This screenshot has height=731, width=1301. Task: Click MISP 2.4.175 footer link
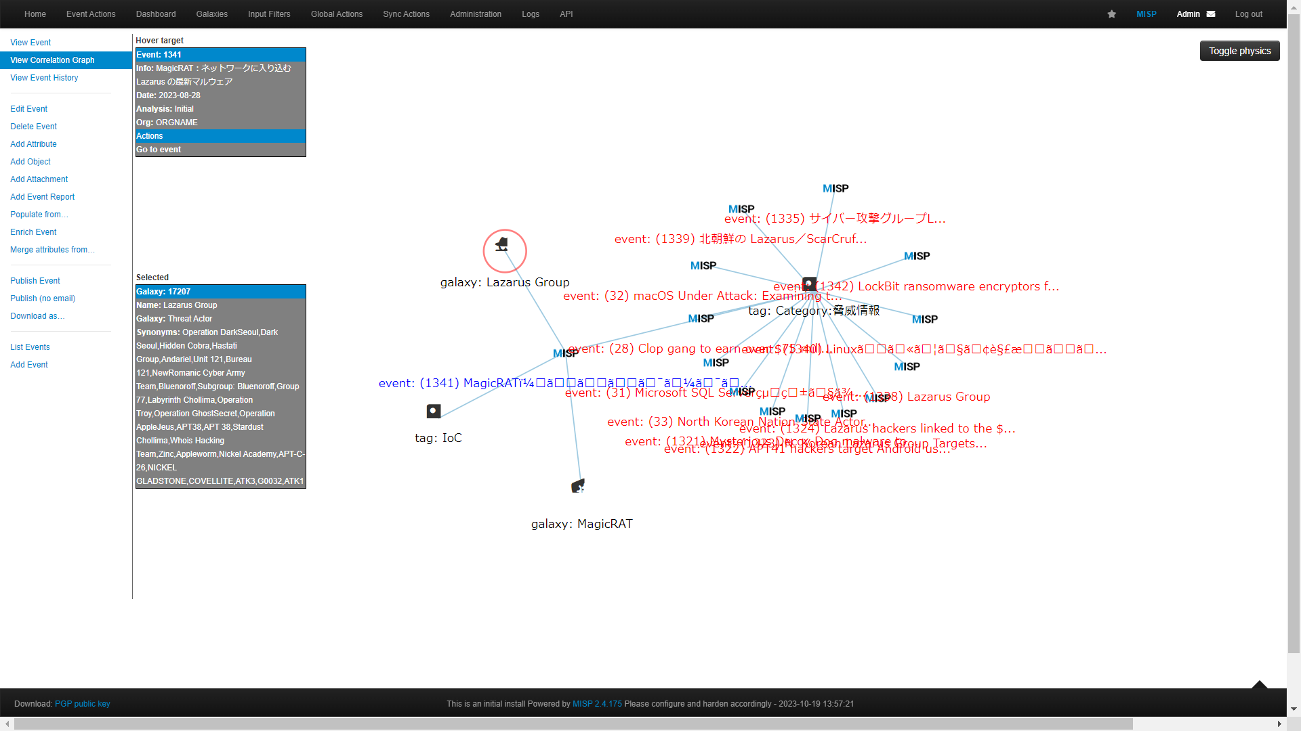pyautogui.click(x=597, y=704)
